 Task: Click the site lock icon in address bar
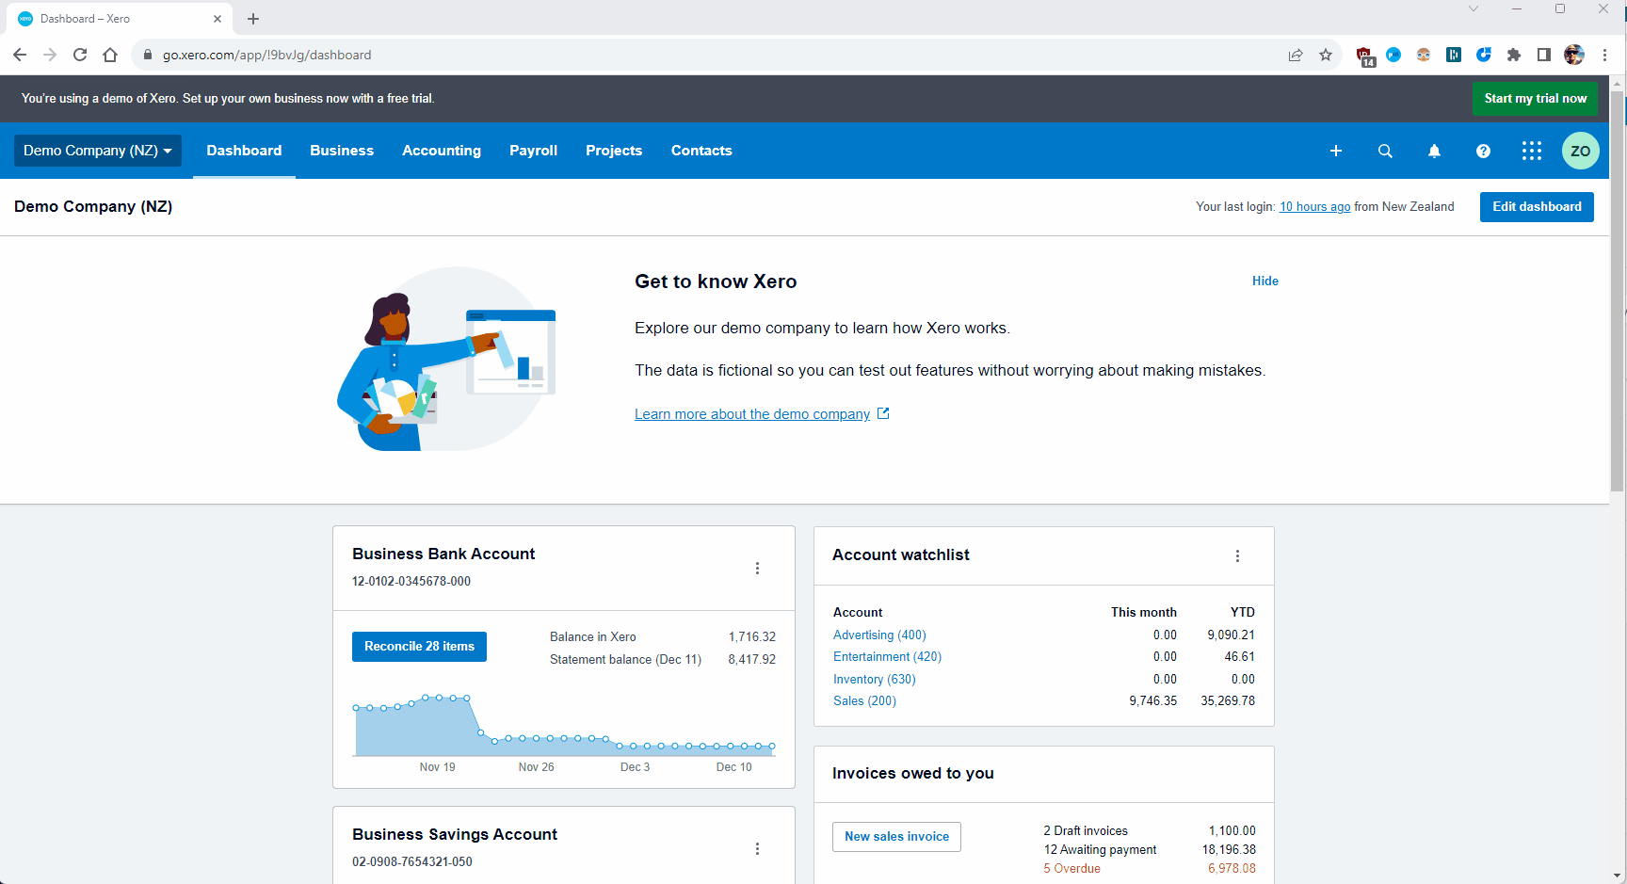coord(147,55)
